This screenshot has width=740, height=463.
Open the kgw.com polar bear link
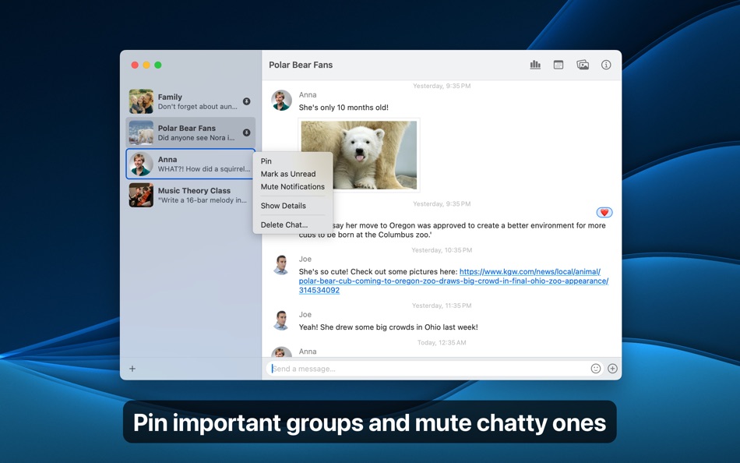[453, 281]
